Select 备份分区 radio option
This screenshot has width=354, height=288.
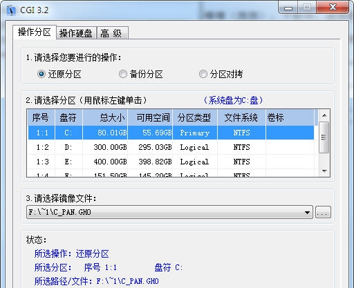[x=140, y=74]
